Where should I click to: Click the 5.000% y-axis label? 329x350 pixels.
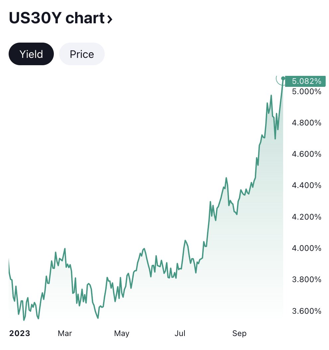tap(306, 91)
